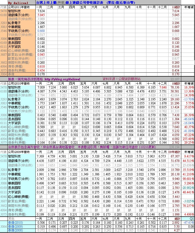Click the 泰偉(2008) row label
Screen dimensions: 195x233
point(16,231)
